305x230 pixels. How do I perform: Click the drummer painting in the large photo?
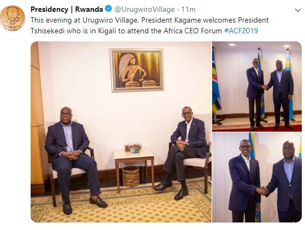tap(137, 70)
